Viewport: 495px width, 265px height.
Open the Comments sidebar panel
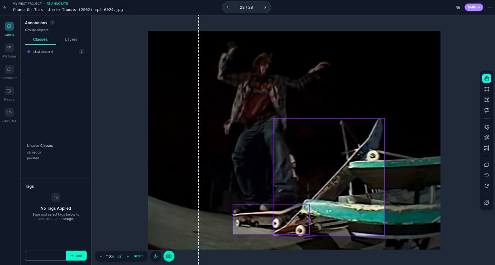(x=9, y=73)
